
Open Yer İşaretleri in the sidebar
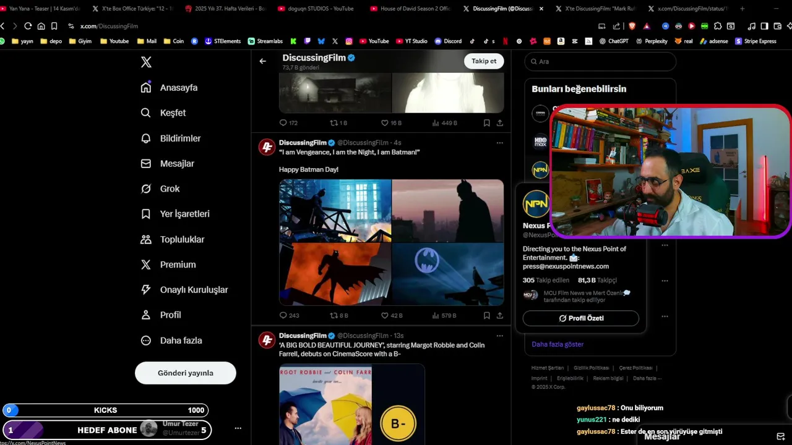[x=174, y=214]
